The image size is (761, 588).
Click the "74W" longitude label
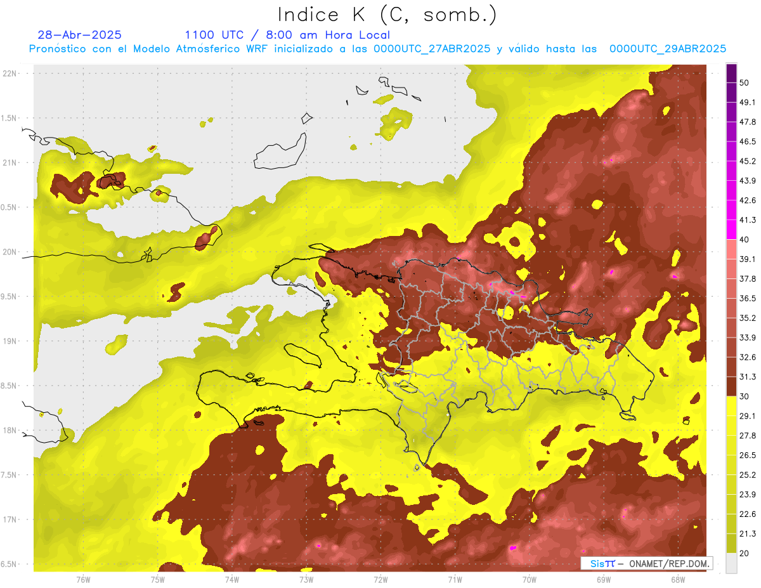click(232, 579)
